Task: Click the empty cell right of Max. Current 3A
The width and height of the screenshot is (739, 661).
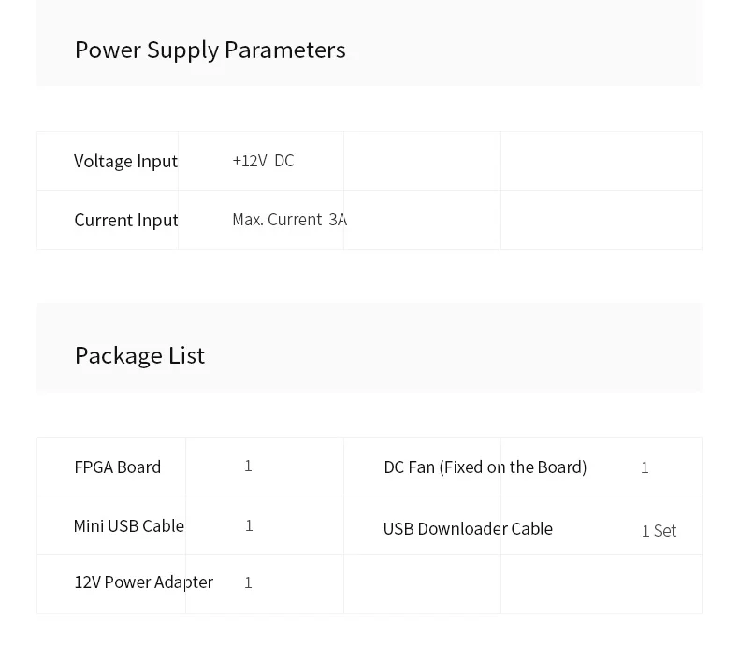Action: click(x=422, y=220)
